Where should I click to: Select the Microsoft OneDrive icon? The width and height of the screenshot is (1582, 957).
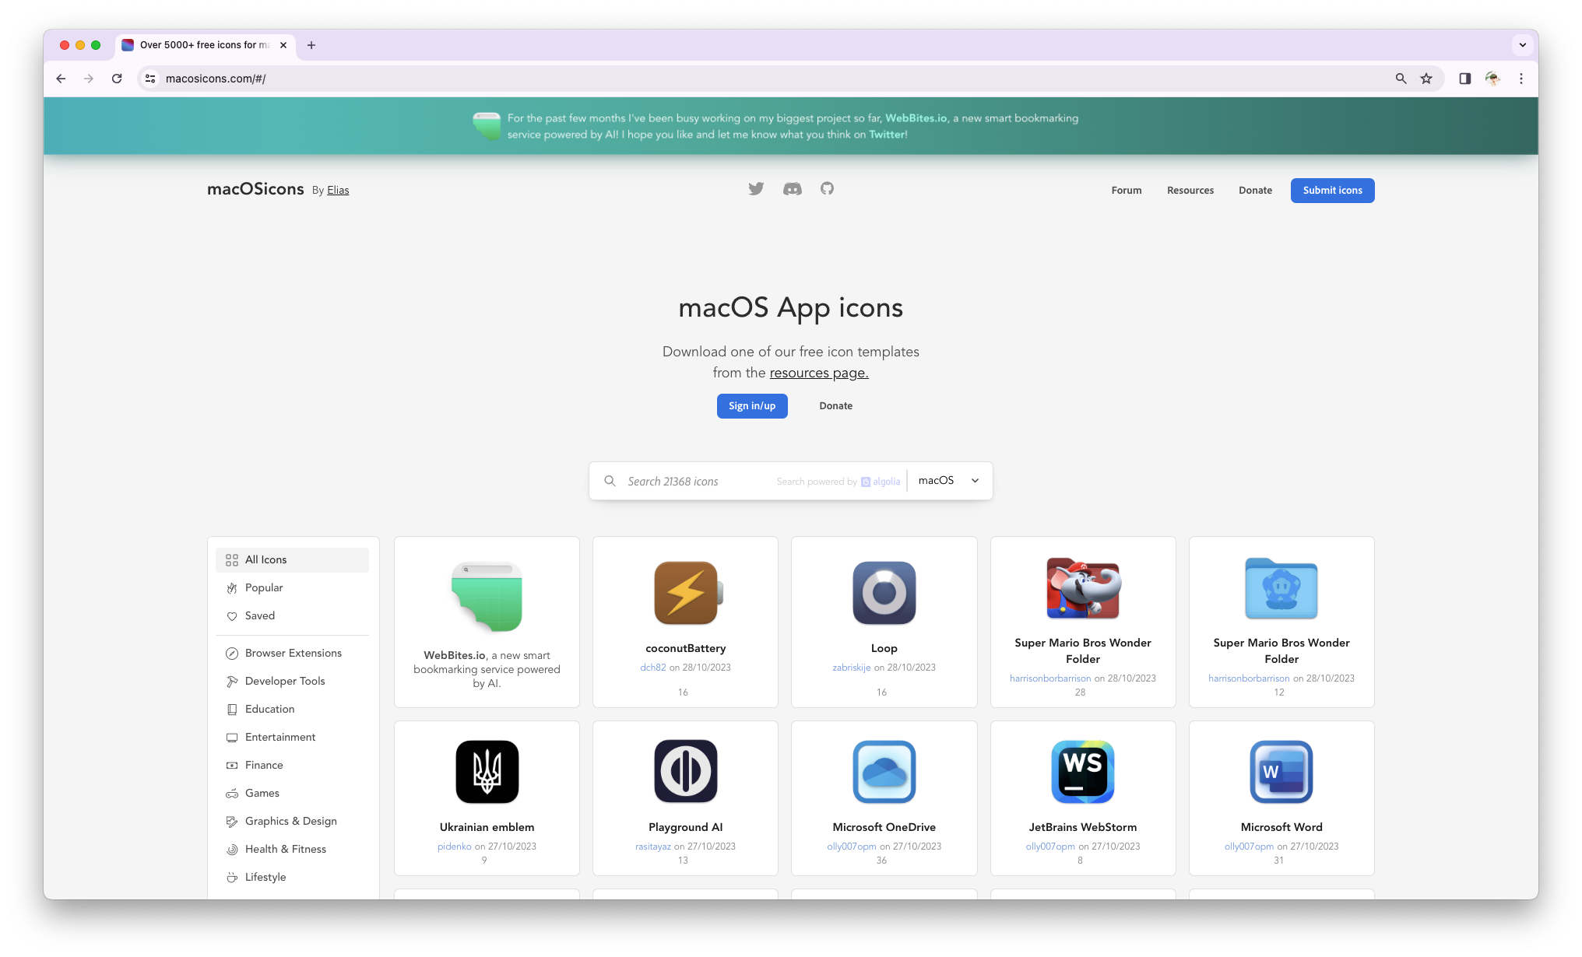[884, 771]
